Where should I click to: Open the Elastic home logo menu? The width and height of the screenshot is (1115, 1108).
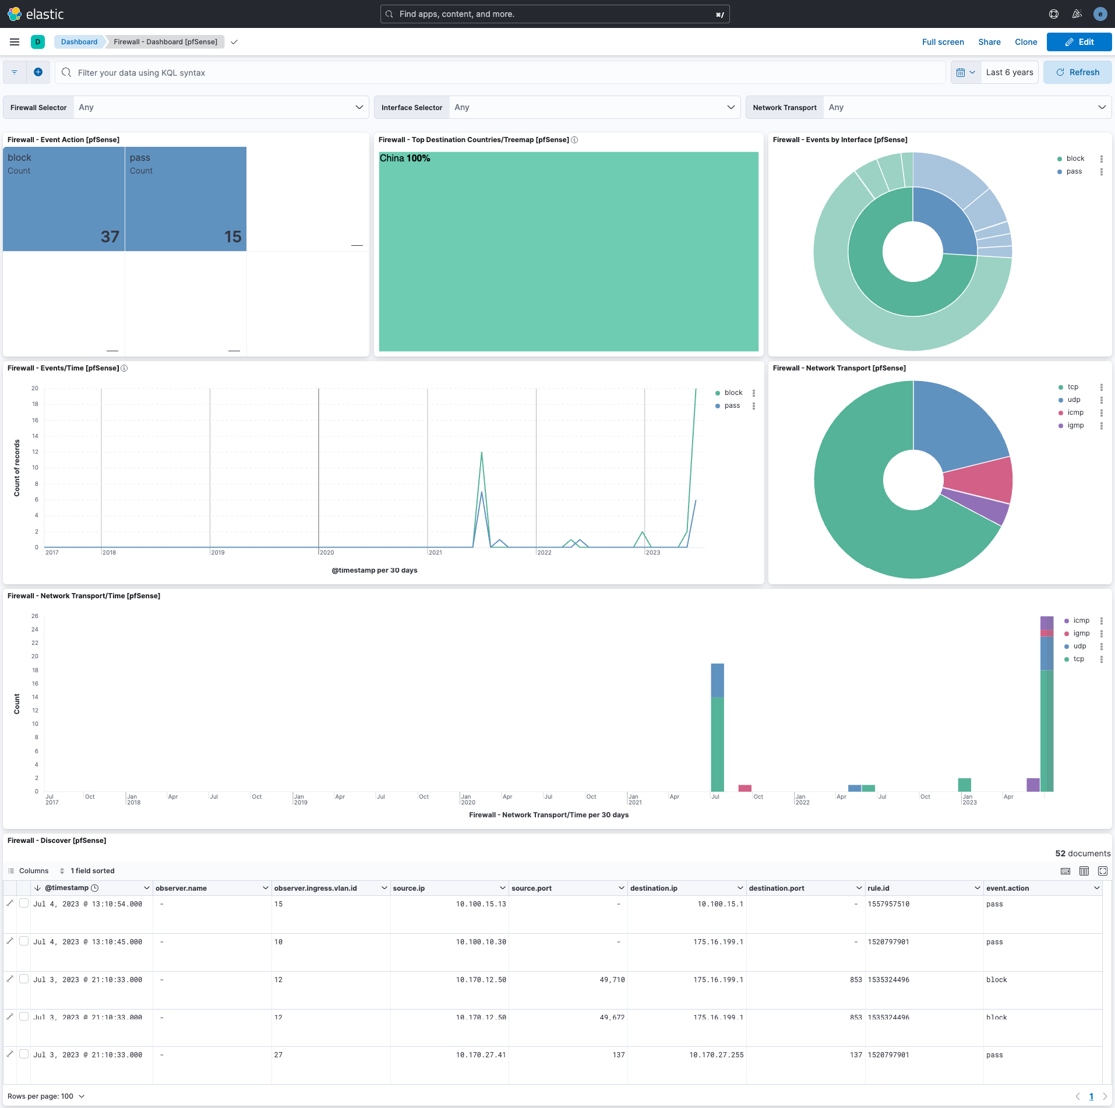tap(14, 13)
